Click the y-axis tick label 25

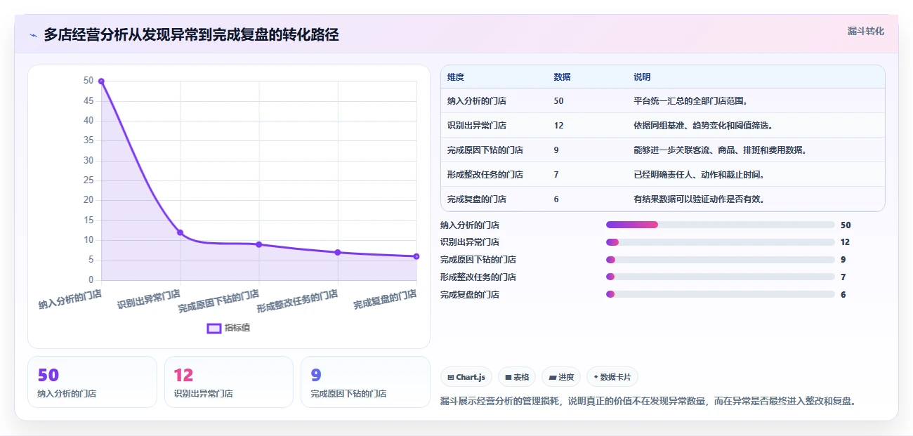[88, 180]
